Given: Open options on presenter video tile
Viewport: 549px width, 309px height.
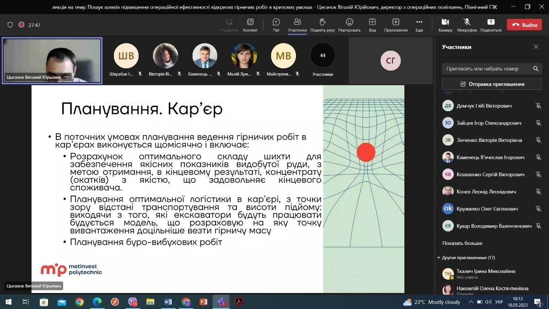Looking at the screenshot, I should (x=66, y=77).
